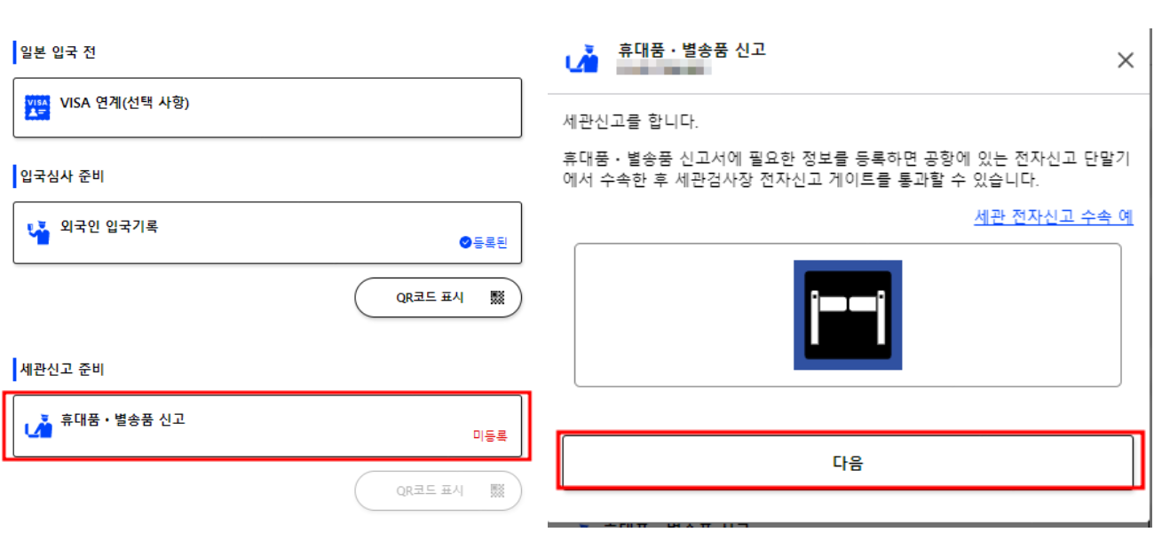This screenshot has width=1162, height=540.
Task: Close the 휴대품・별송품 신고 dialog
Action: pyautogui.click(x=1126, y=60)
